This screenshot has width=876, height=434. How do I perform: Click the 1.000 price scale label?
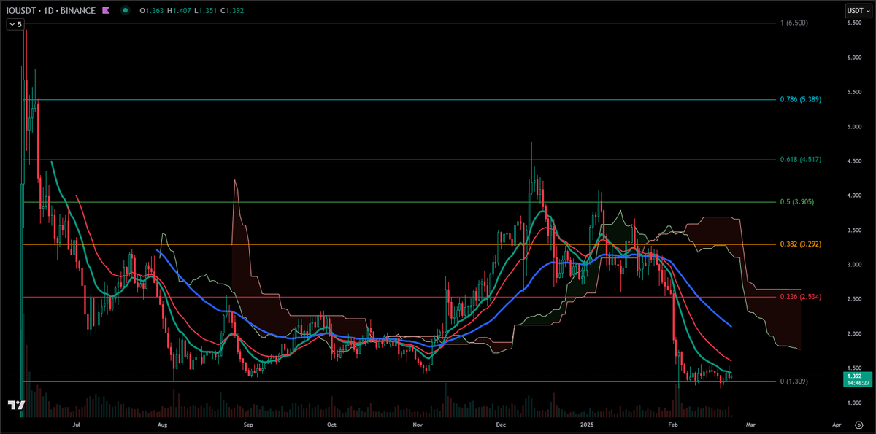point(853,403)
